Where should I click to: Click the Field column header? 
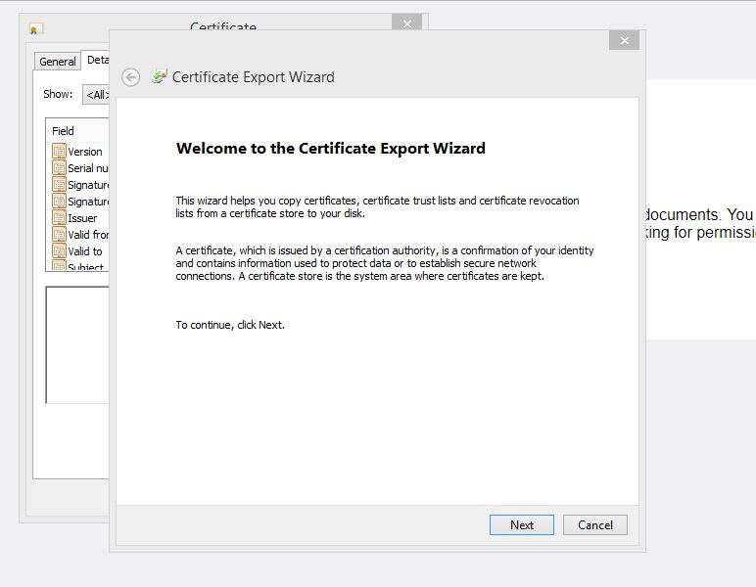coord(65,131)
